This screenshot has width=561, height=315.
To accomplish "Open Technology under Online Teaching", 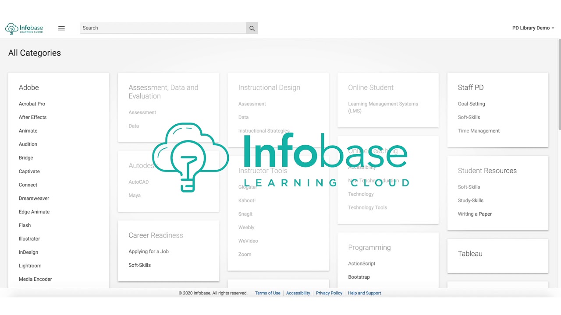I will [x=361, y=194].
